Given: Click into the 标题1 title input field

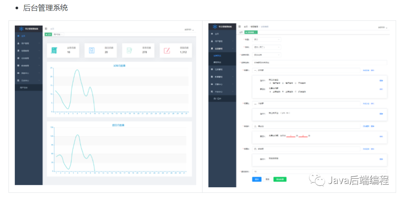Looking at the screenshot, I should 306,70.
